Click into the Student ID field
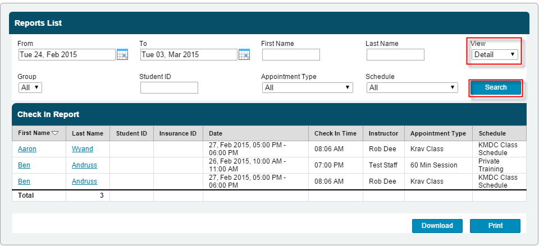The height and width of the screenshot is (247, 539). (x=169, y=87)
